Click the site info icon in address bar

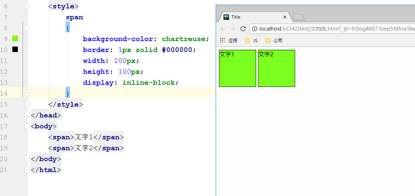(255, 29)
